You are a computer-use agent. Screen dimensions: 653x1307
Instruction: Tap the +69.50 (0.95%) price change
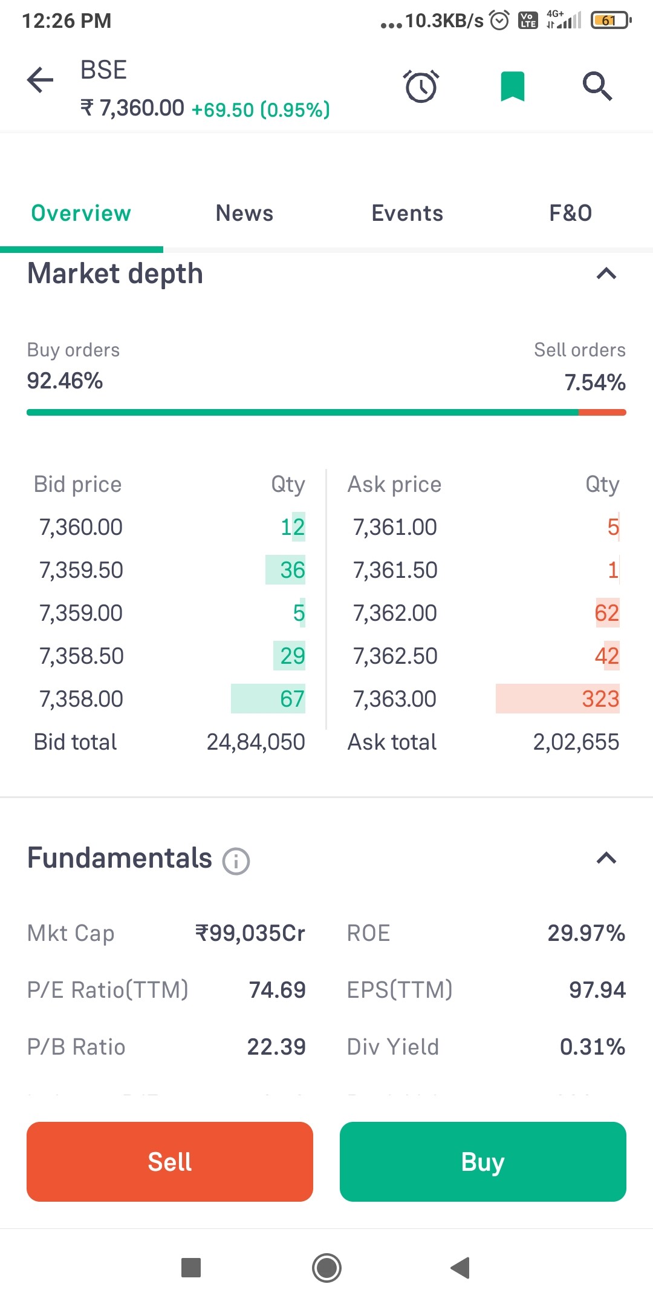(261, 110)
